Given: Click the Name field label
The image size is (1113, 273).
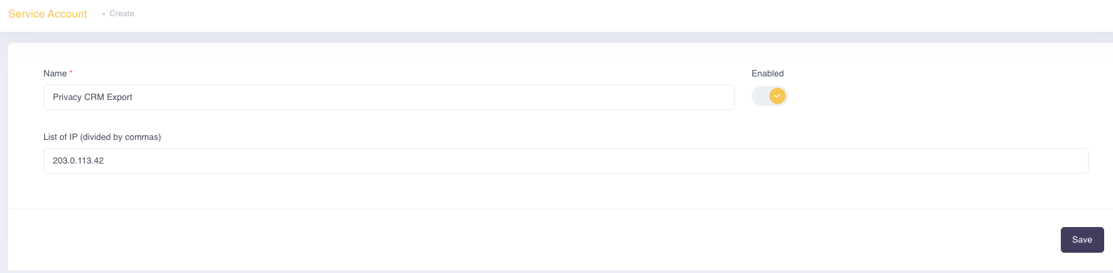Looking at the screenshot, I should tap(55, 73).
